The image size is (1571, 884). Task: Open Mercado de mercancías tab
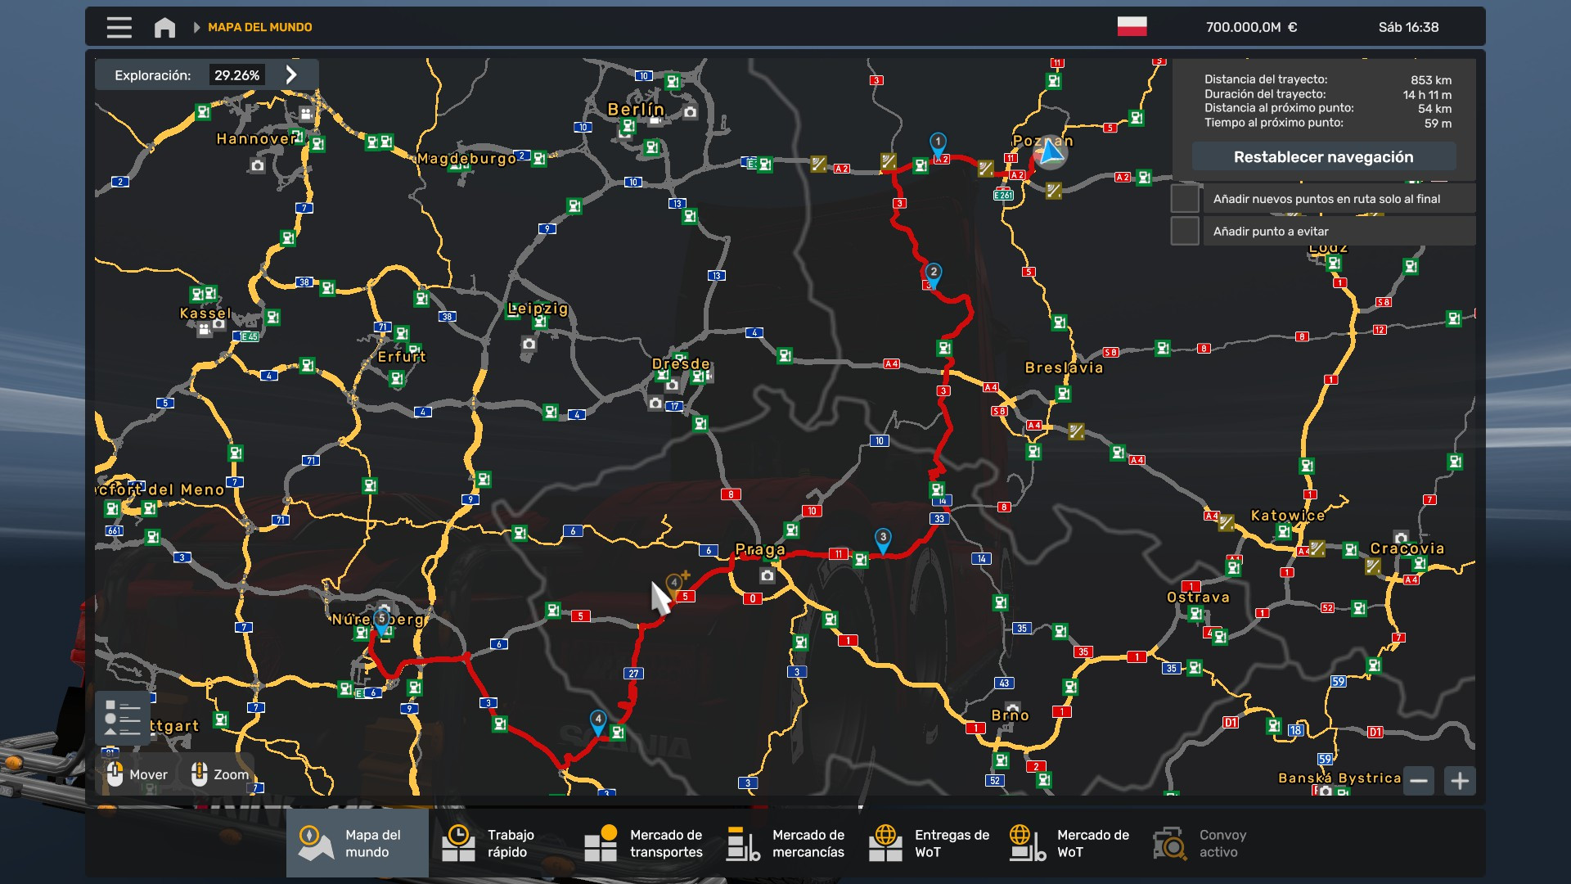pos(785,843)
